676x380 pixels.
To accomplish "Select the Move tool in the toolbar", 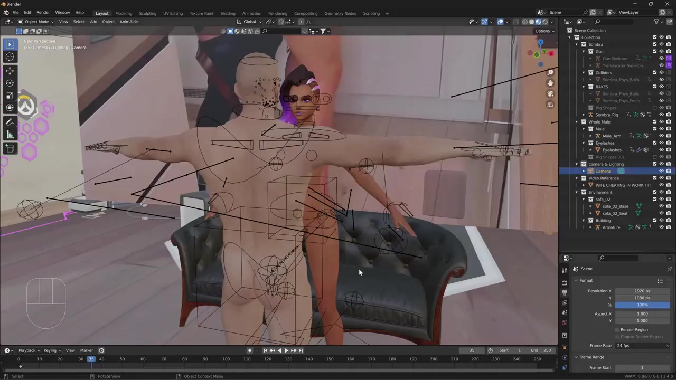I will 10,70.
